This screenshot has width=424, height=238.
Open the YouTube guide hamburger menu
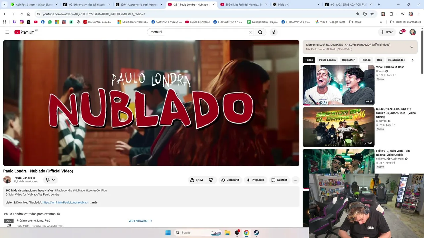click(7, 32)
